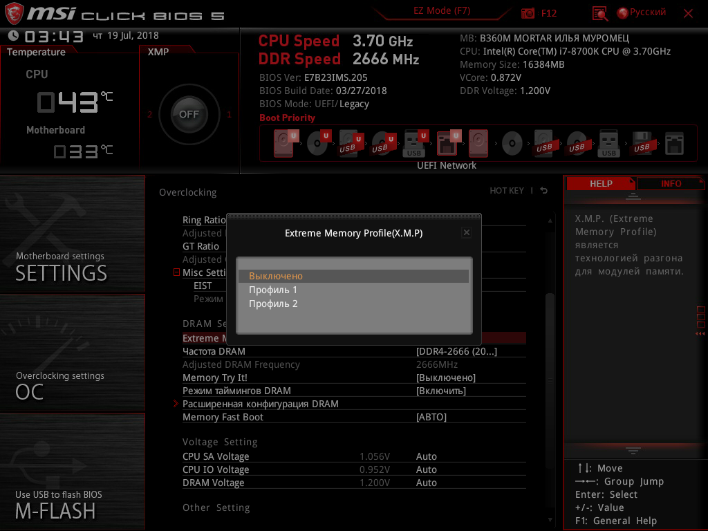Screen dimensions: 708x531
Task: Select the Ring Ratio row
Action: click(x=204, y=220)
